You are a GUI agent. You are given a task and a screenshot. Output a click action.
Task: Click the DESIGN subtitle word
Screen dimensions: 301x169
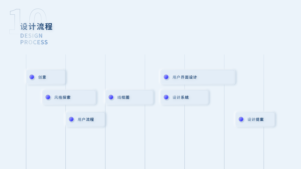click(31, 36)
